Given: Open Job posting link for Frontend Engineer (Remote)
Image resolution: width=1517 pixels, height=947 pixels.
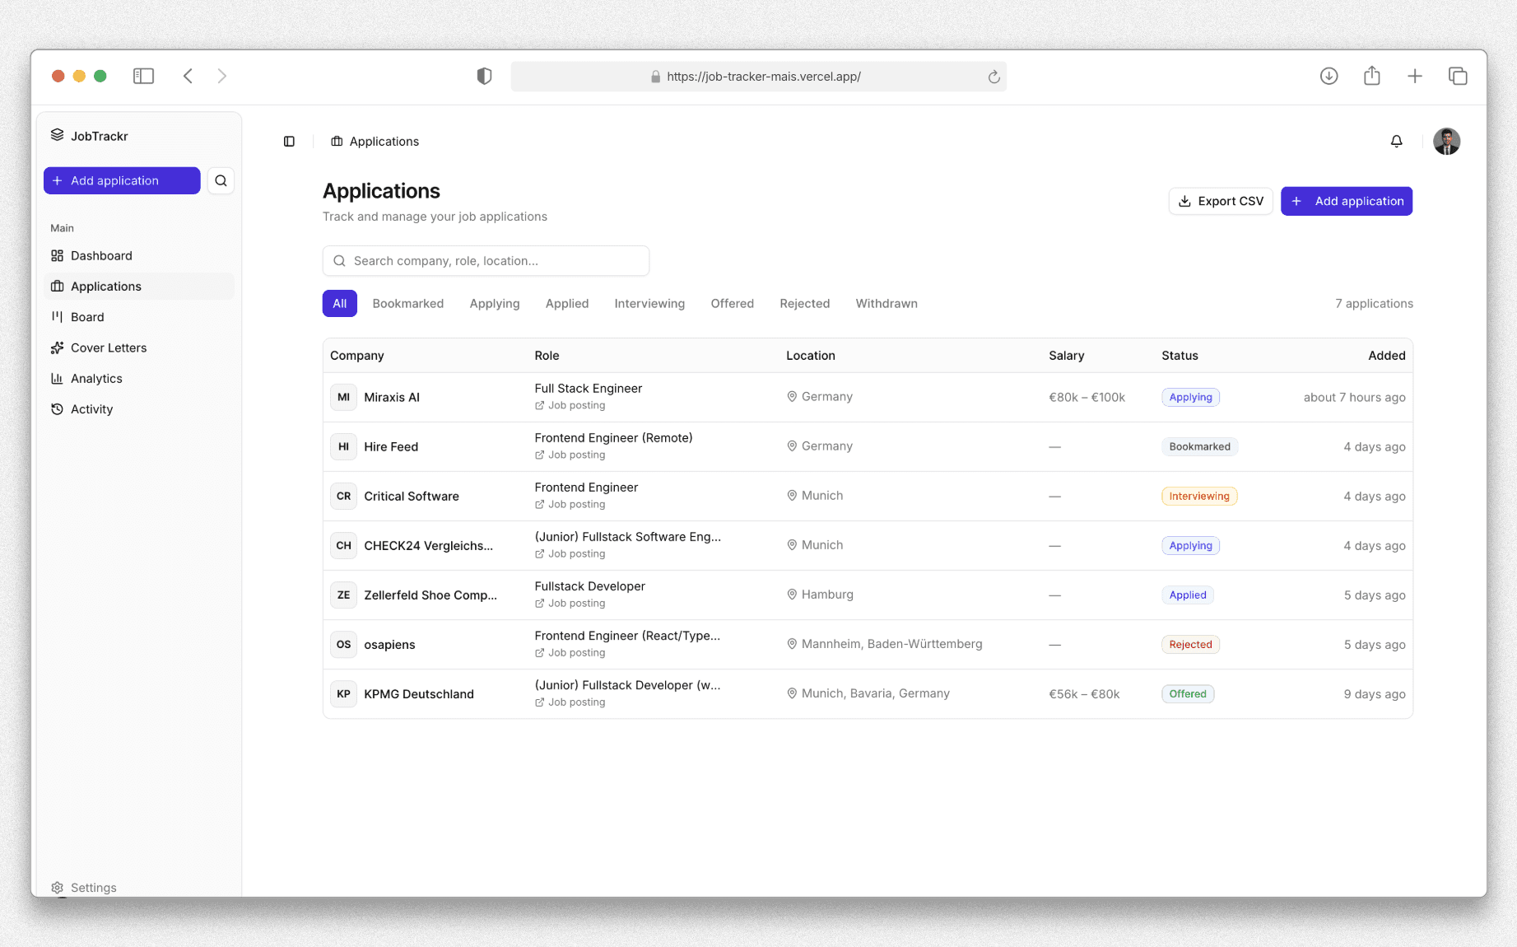Looking at the screenshot, I should pyautogui.click(x=570, y=455).
